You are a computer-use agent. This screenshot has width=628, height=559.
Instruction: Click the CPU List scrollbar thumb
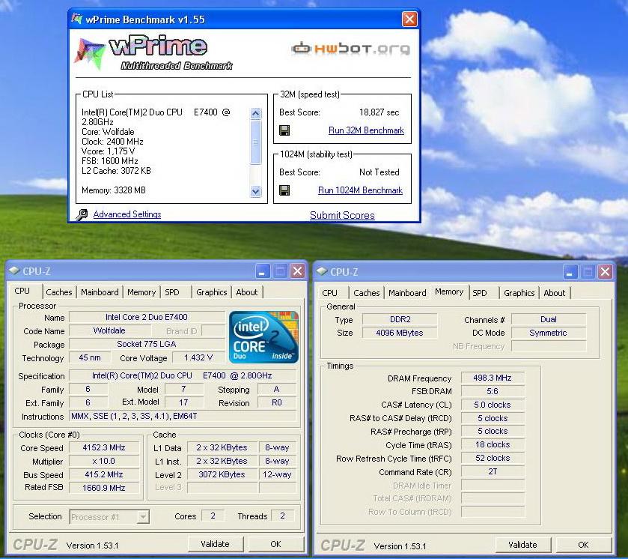click(x=255, y=142)
